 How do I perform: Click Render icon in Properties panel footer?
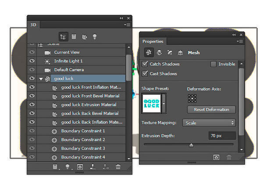216,157
